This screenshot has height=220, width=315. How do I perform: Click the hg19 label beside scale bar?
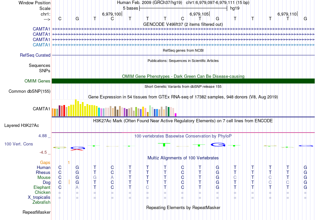235,8
